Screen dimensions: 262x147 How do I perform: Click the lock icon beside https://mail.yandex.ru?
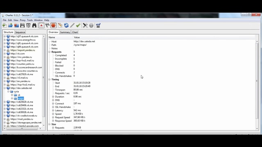pyautogui.click(x=8, y=119)
